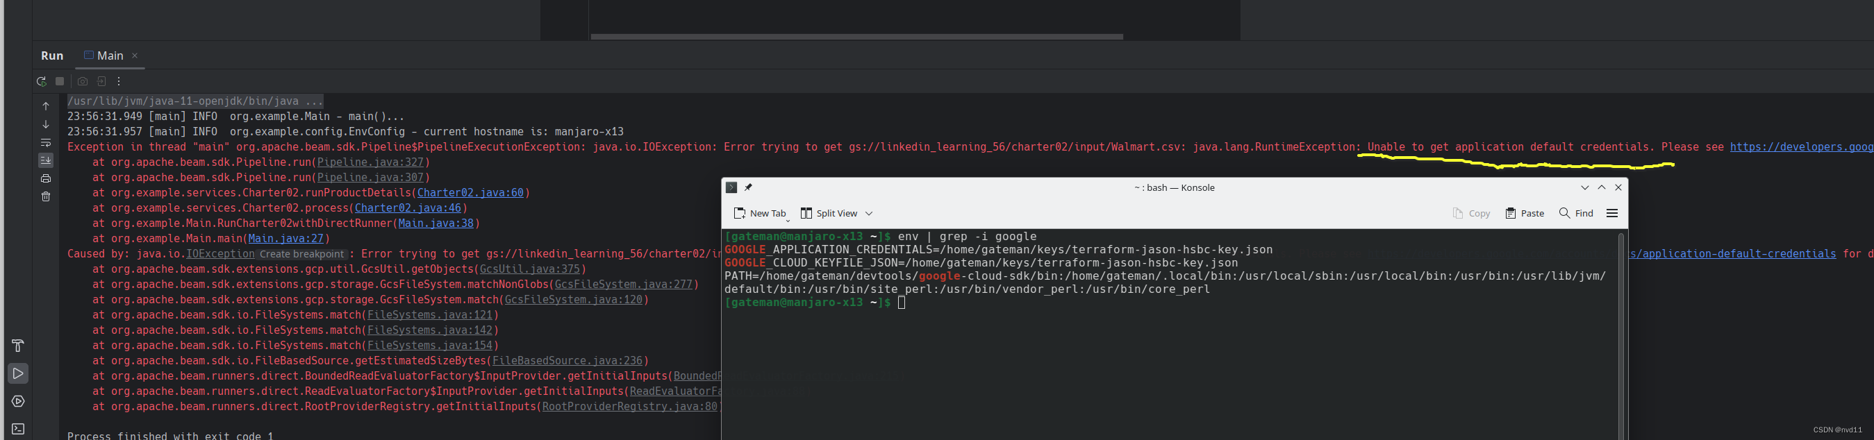This screenshot has height=440, width=1874.
Task: Click Paste in Konsole toolbar
Action: point(1524,213)
